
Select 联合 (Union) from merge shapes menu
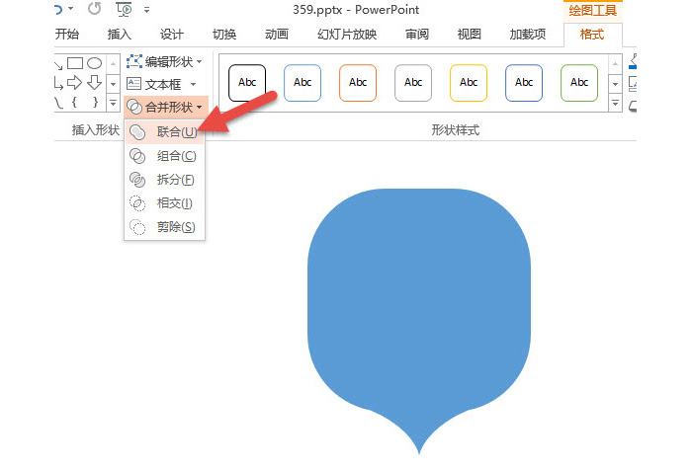(x=166, y=131)
